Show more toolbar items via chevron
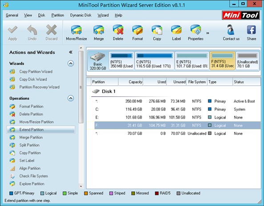This screenshot has height=206, width=264. [208, 33]
